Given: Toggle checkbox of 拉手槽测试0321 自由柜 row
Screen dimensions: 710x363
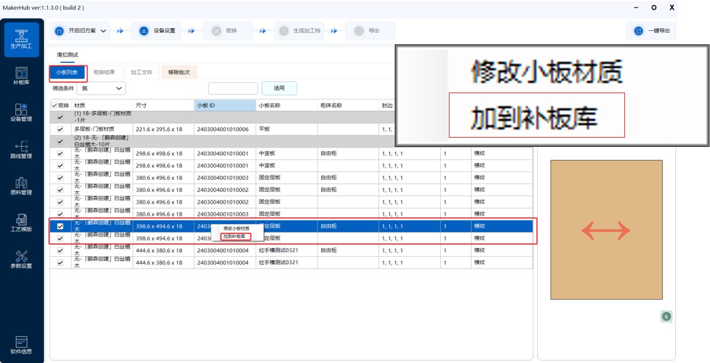Looking at the screenshot, I should point(60,251).
